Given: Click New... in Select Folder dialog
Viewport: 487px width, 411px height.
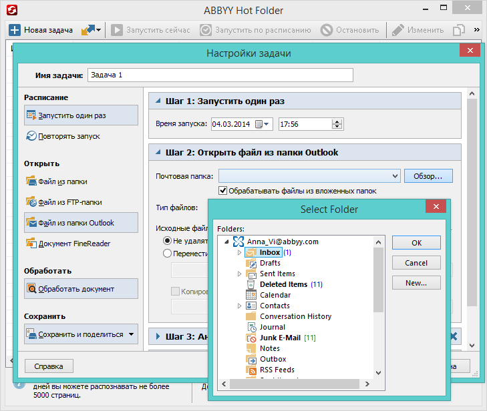Looking at the screenshot, I should click(416, 283).
